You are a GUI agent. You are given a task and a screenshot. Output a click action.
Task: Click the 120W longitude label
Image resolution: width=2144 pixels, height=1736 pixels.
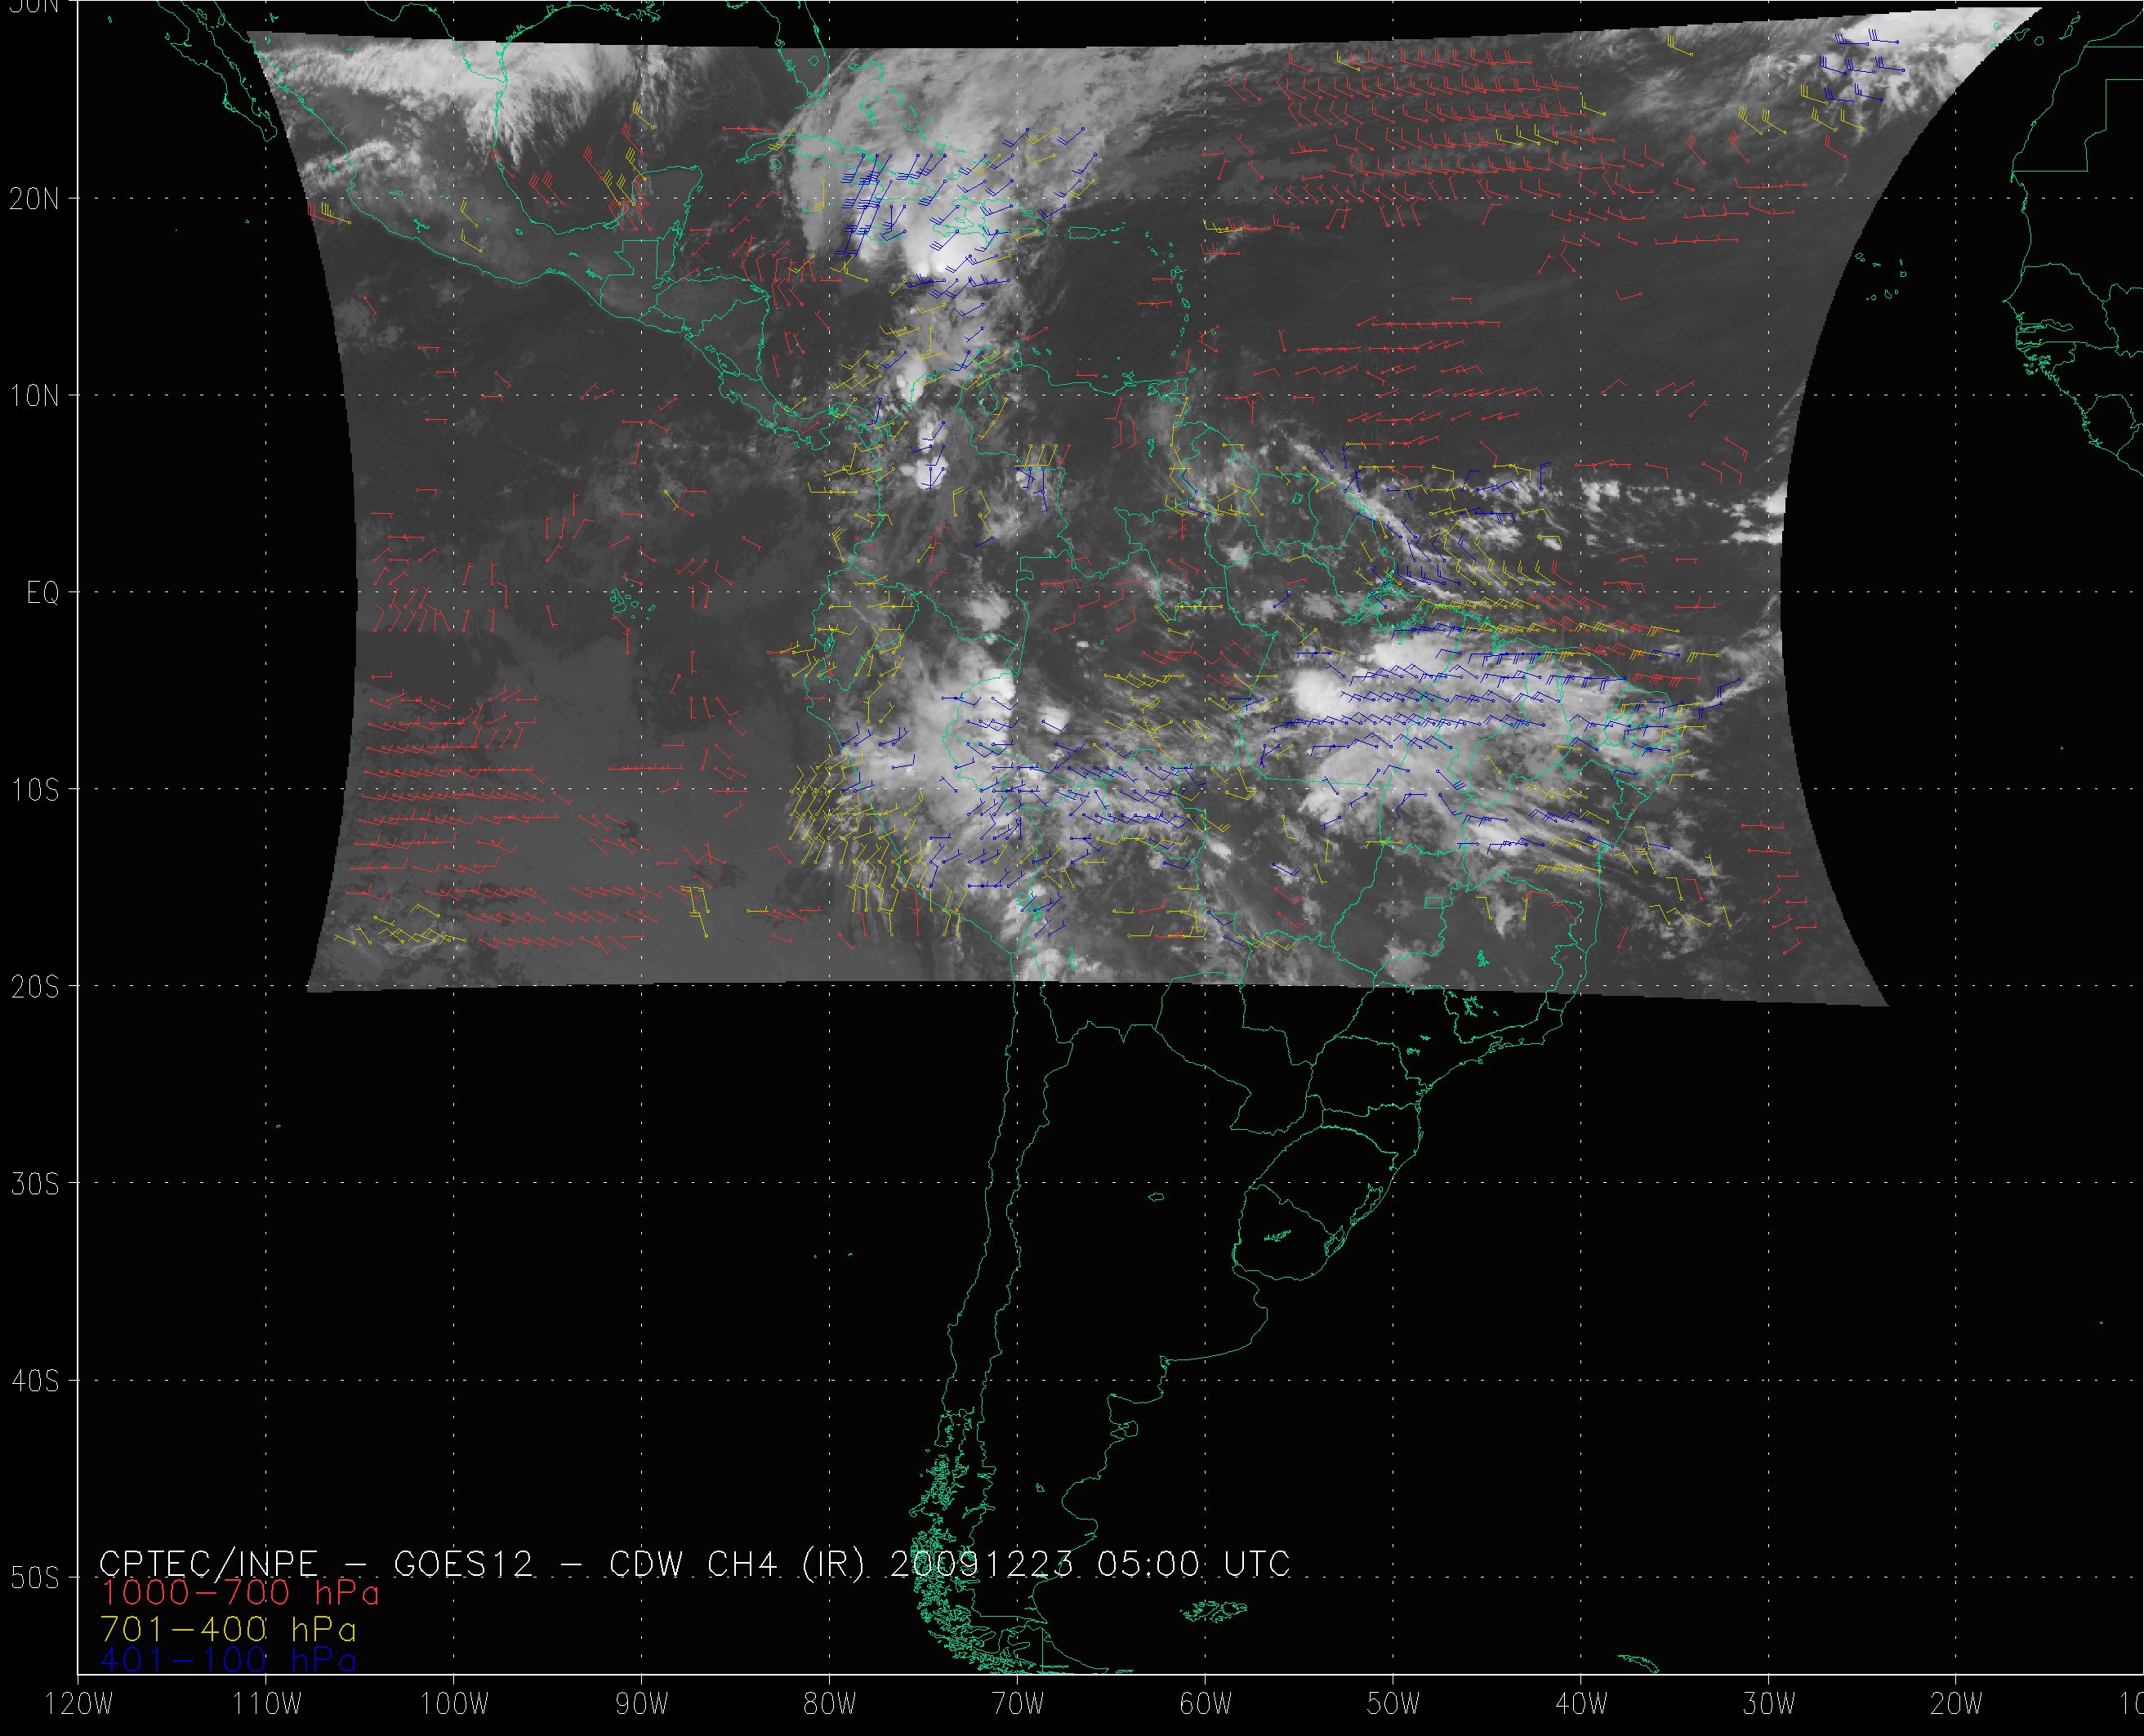coord(79,1704)
